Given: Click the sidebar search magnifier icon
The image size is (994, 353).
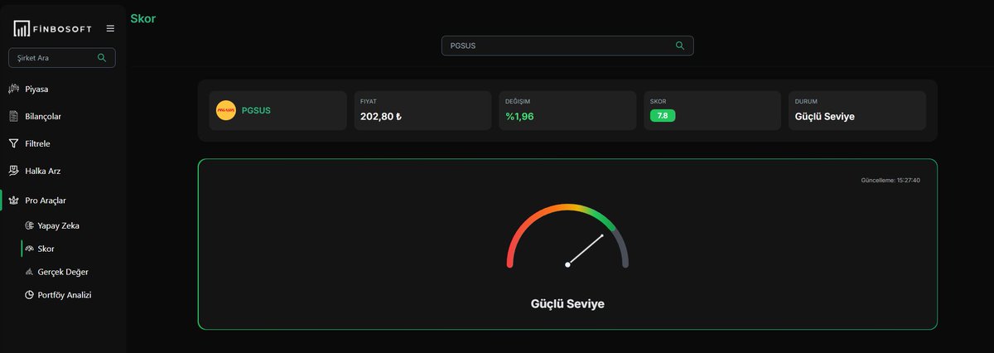Looking at the screenshot, I should pos(102,58).
